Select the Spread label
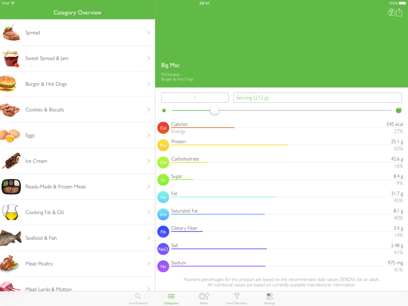The width and height of the screenshot is (408, 306). pyautogui.click(x=33, y=33)
